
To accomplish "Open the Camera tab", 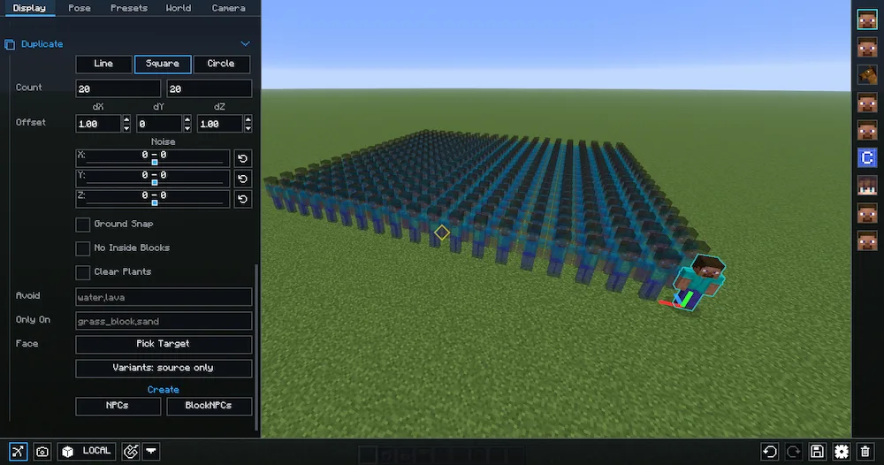I will (228, 8).
